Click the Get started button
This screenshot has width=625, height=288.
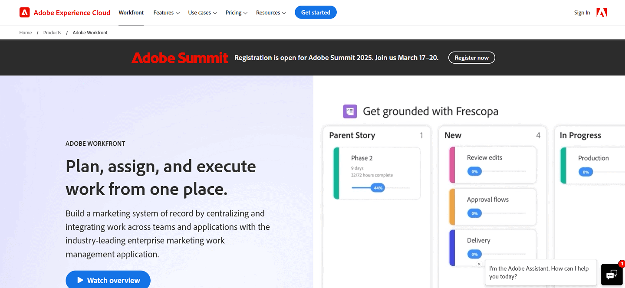tap(316, 12)
